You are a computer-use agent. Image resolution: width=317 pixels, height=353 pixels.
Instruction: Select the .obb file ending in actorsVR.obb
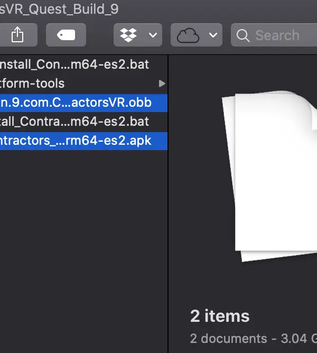coord(84,103)
